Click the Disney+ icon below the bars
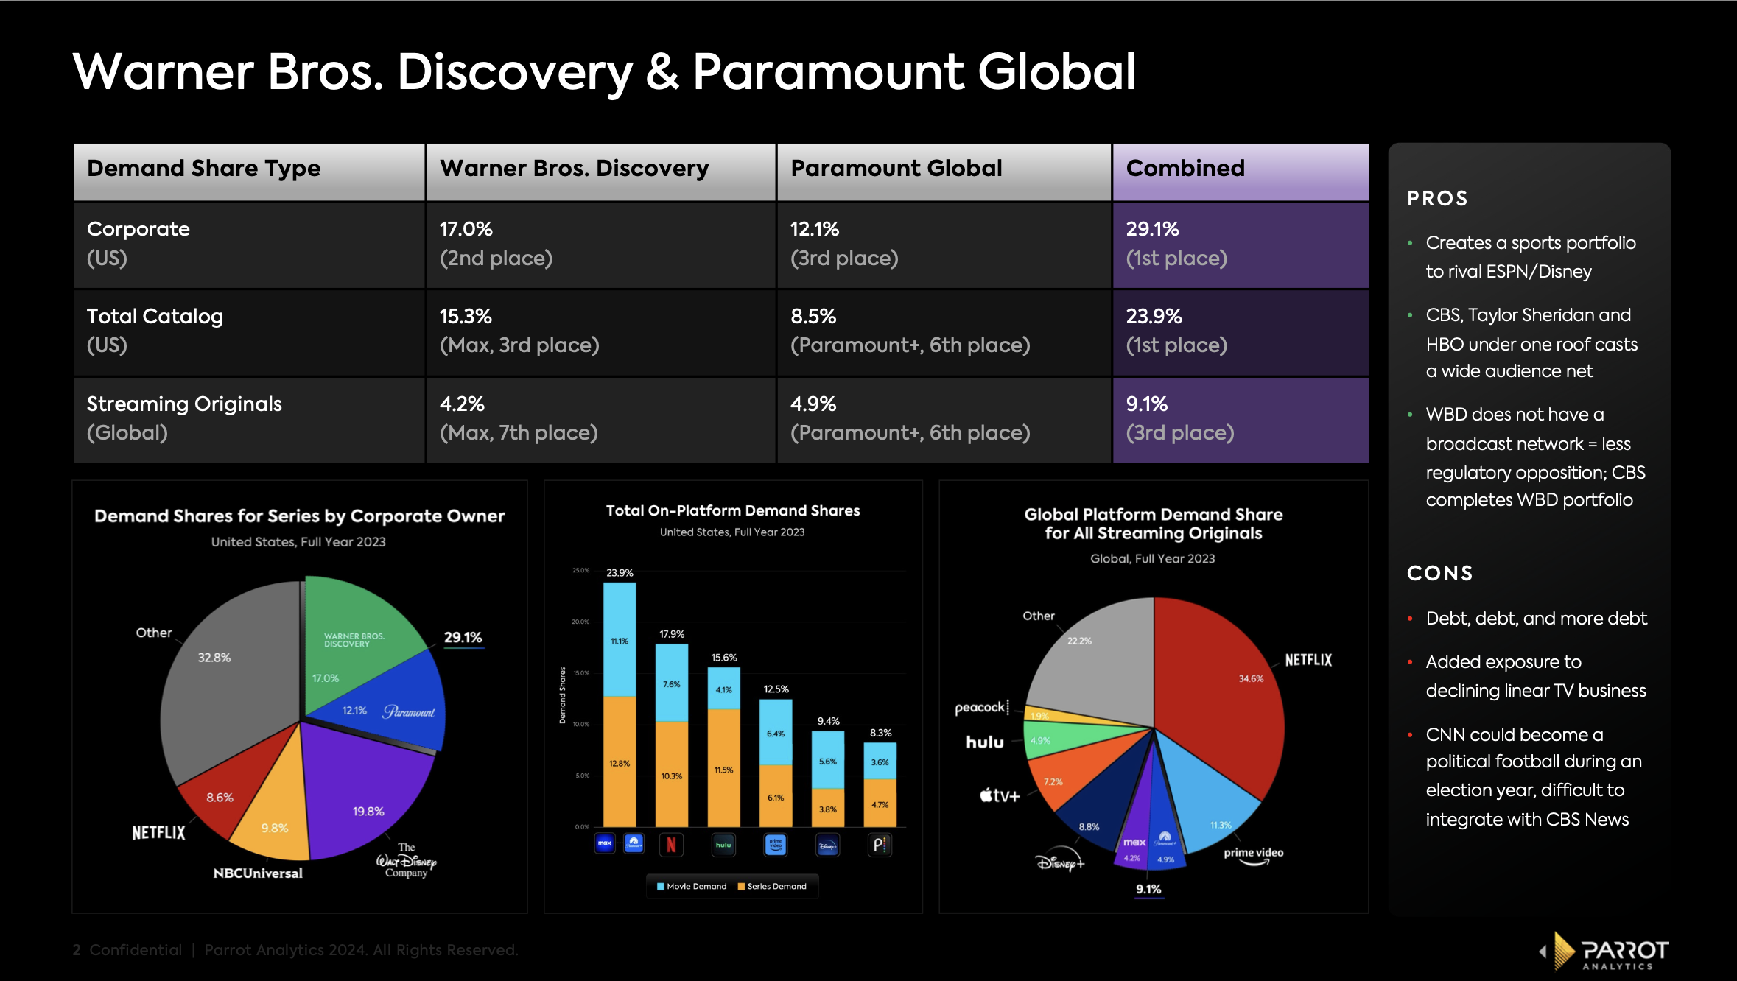1737x981 pixels. 829,845
